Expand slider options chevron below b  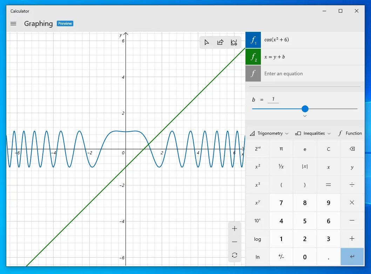305,116
